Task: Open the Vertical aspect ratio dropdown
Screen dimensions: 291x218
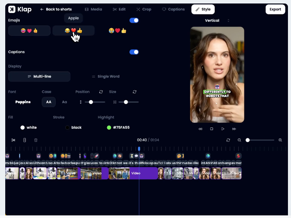Action: click(x=217, y=20)
